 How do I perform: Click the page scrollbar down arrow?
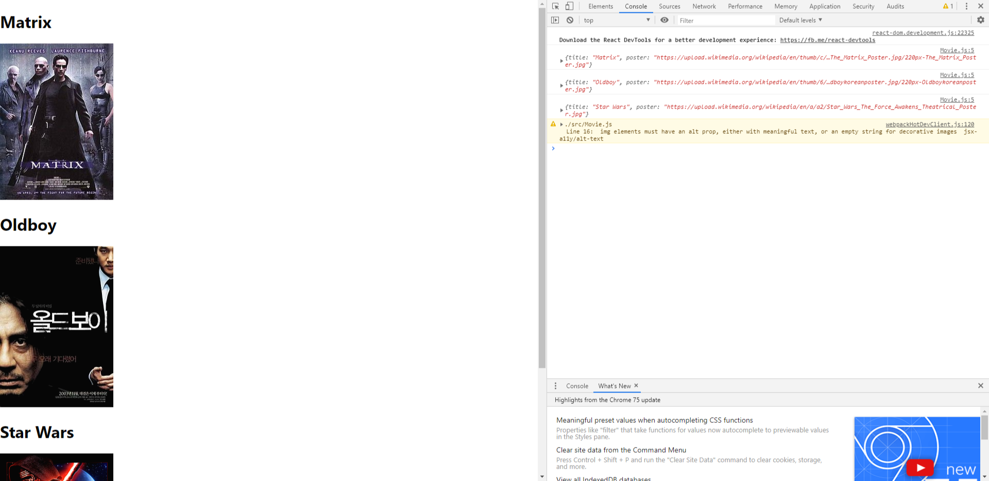(542, 477)
